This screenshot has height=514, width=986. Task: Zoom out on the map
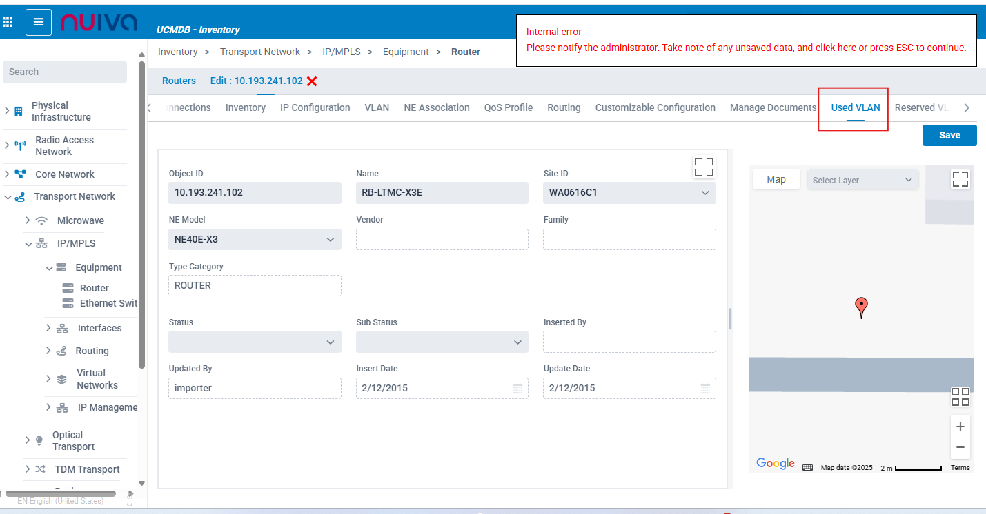[960, 447]
